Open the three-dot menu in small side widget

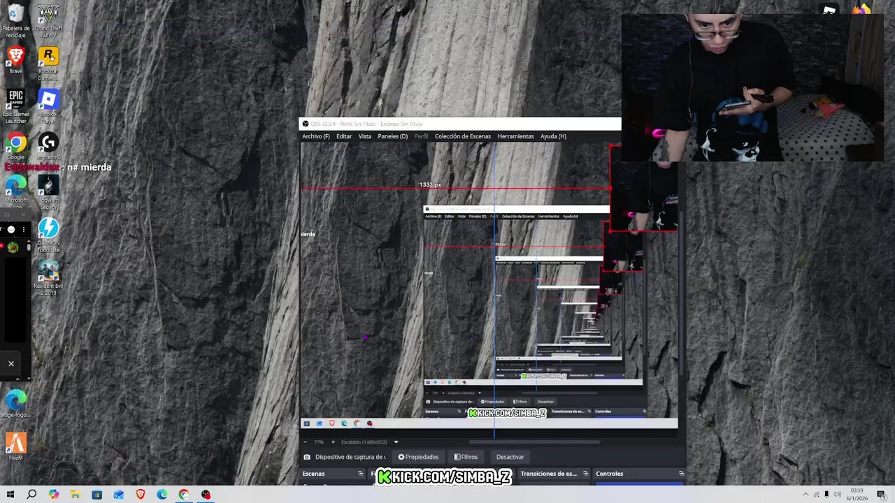(x=24, y=230)
